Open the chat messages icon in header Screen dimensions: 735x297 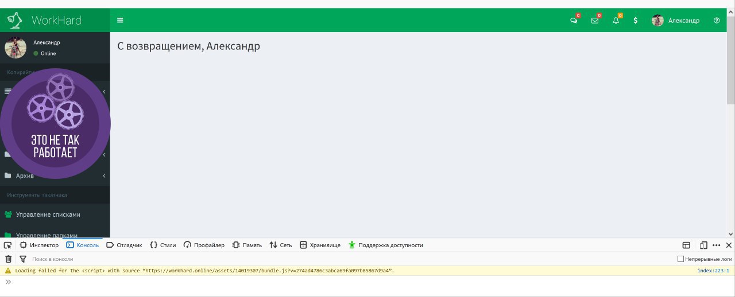[573, 21]
